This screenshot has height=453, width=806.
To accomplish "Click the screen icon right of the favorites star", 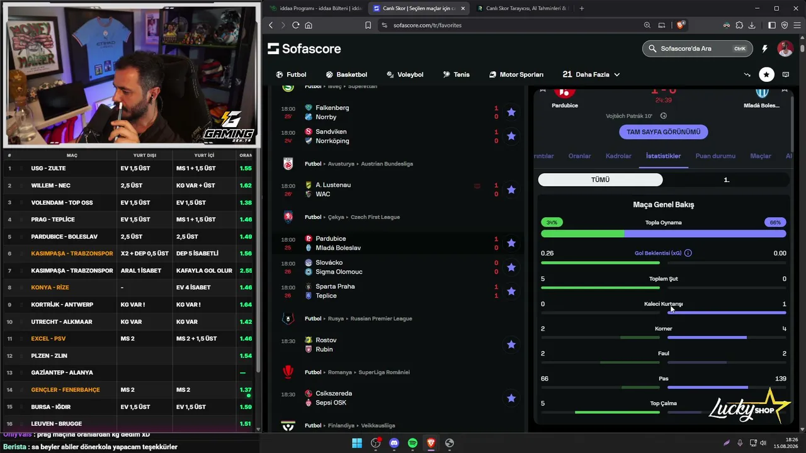I will (786, 74).
